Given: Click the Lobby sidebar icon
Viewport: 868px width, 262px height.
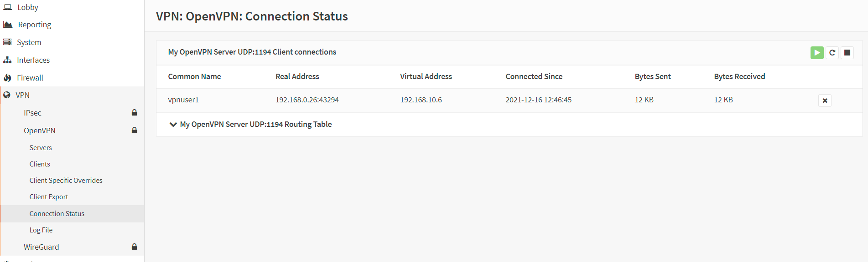Looking at the screenshot, I should pyautogui.click(x=7, y=7).
